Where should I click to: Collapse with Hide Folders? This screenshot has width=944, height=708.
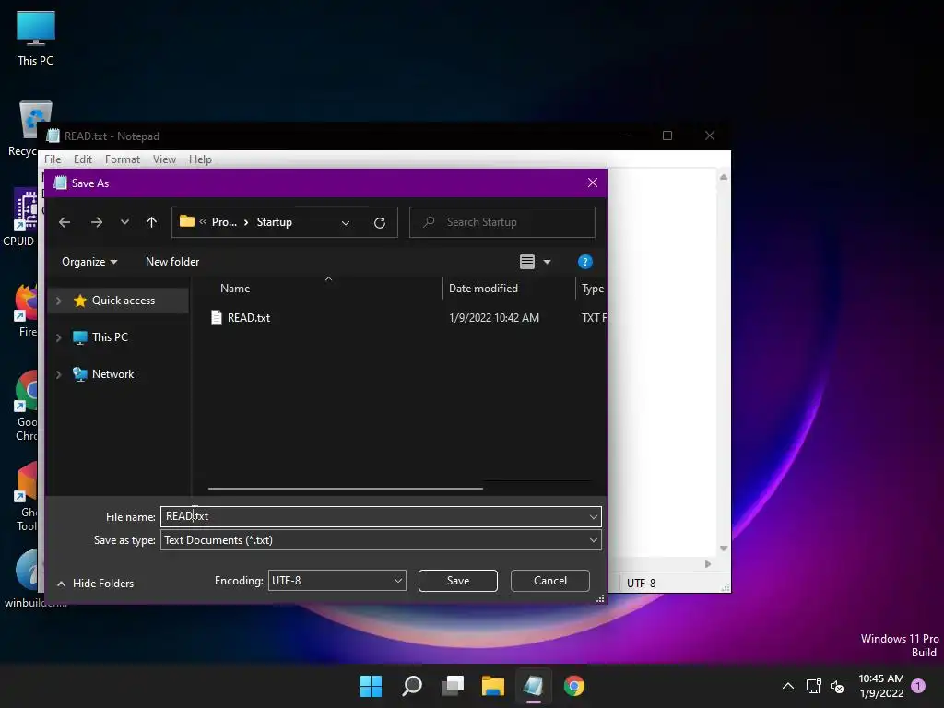pyautogui.click(x=96, y=584)
